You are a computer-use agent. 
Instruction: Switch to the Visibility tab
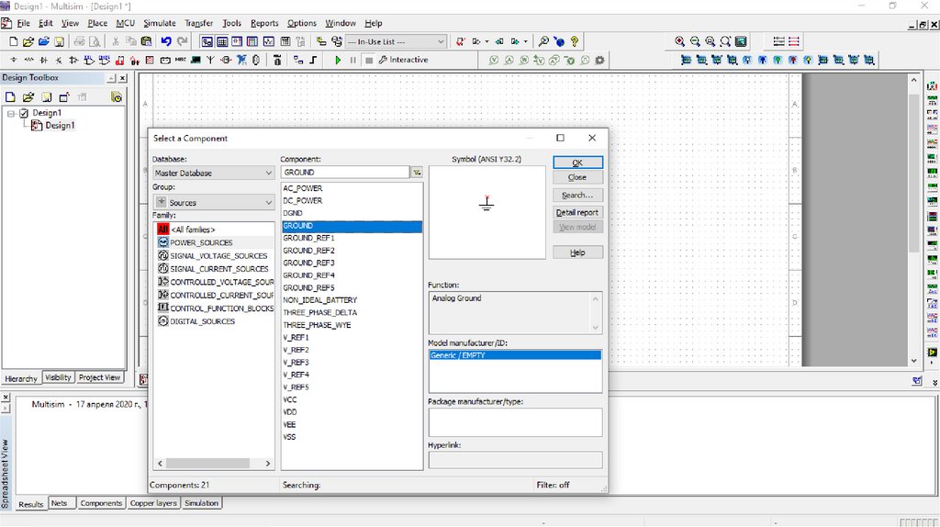tap(58, 377)
